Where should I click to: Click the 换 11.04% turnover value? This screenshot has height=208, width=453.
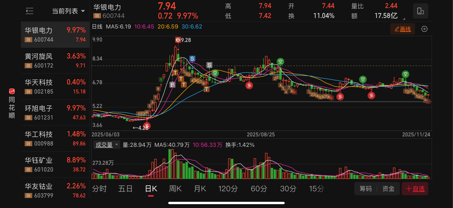point(324,16)
